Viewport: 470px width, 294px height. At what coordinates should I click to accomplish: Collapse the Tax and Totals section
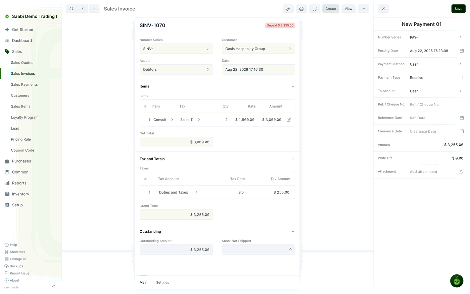point(293,159)
